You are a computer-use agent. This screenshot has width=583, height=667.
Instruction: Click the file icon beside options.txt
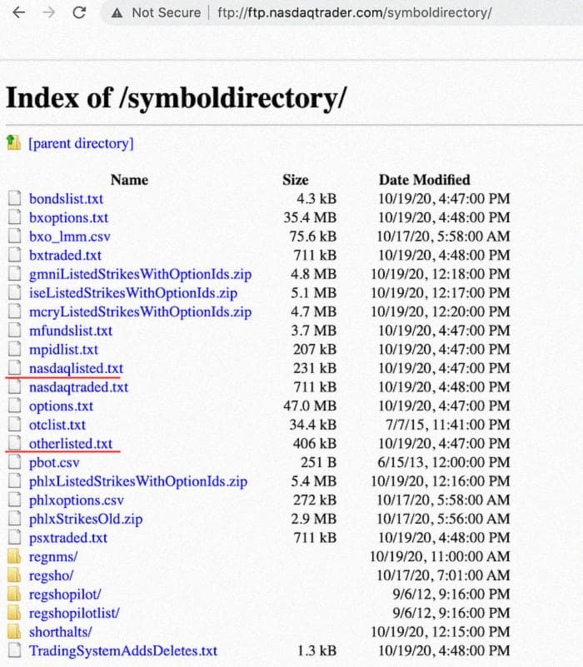point(14,406)
